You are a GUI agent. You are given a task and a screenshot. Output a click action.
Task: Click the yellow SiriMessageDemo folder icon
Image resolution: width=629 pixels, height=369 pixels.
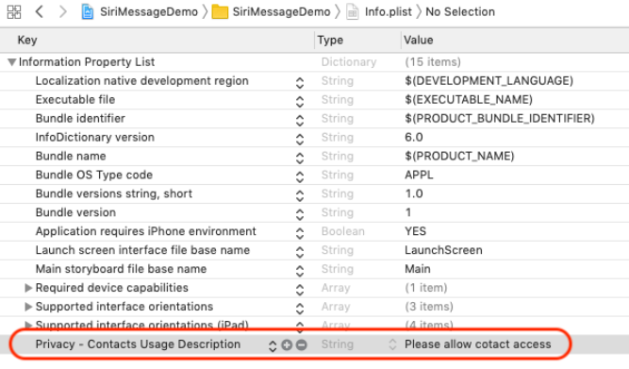pos(220,11)
